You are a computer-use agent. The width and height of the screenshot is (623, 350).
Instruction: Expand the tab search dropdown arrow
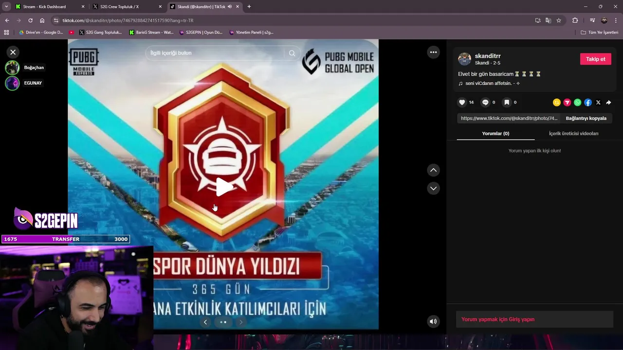6,7
